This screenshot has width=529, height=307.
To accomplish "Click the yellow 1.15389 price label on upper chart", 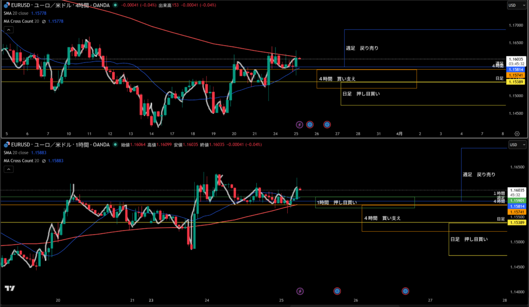I will click(x=516, y=82).
